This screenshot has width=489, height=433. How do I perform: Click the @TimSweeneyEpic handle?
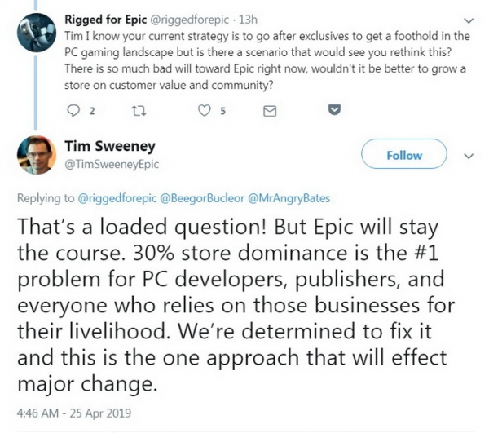click(110, 164)
